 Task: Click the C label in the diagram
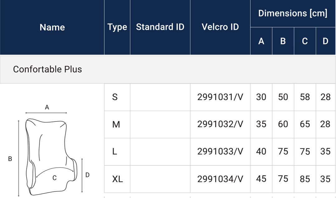click(x=55, y=178)
